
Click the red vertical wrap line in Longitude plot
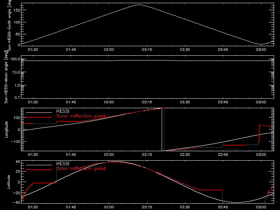click(164, 129)
